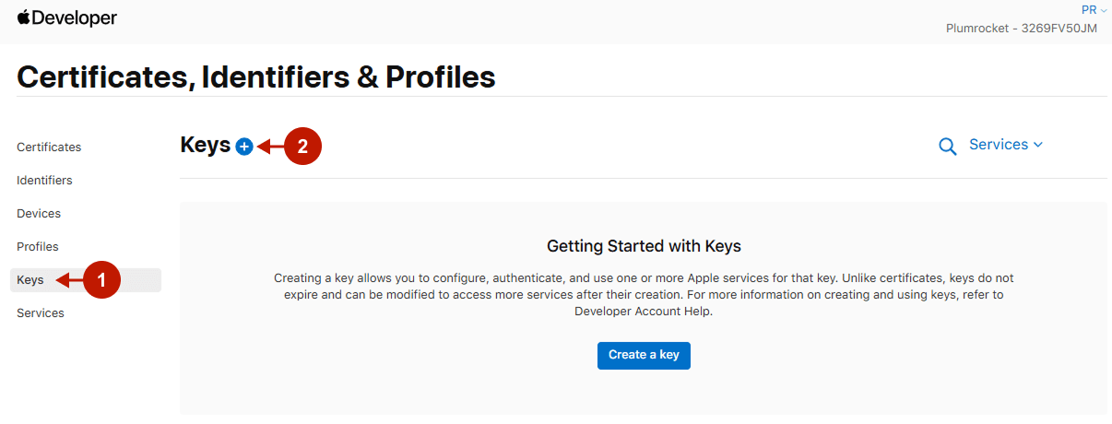Follow the Developer Account Help reference
The height and width of the screenshot is (424, 1112).
coord(644,312)
